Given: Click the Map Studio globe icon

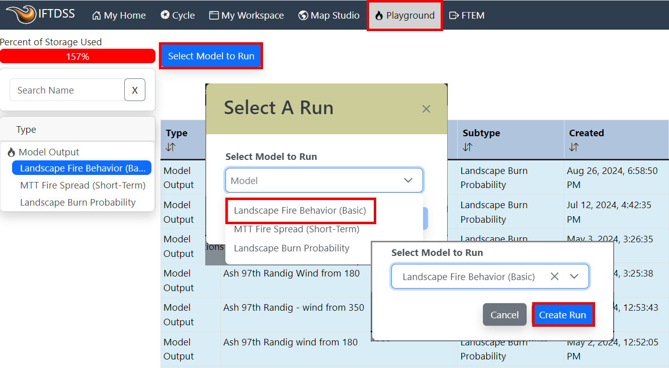Looking at the screenshot, I should pyautogui.click(x=303, y=15).
